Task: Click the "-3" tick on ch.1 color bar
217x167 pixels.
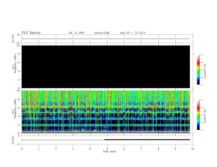Action: (x=202, y=55)
